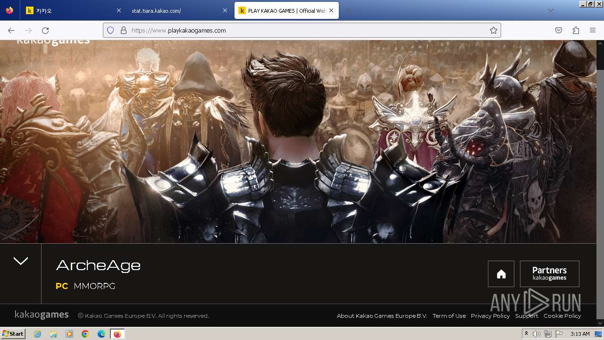Close the stat.tiara.kakao.com tab

tap(225, 10)
